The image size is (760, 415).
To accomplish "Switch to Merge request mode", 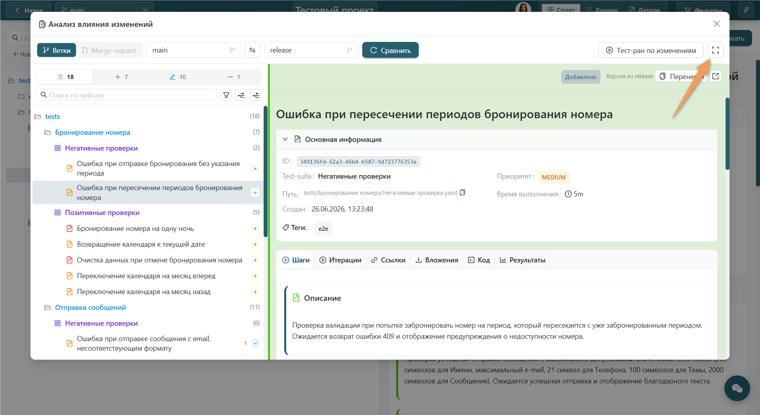I will tap(109, 50).
